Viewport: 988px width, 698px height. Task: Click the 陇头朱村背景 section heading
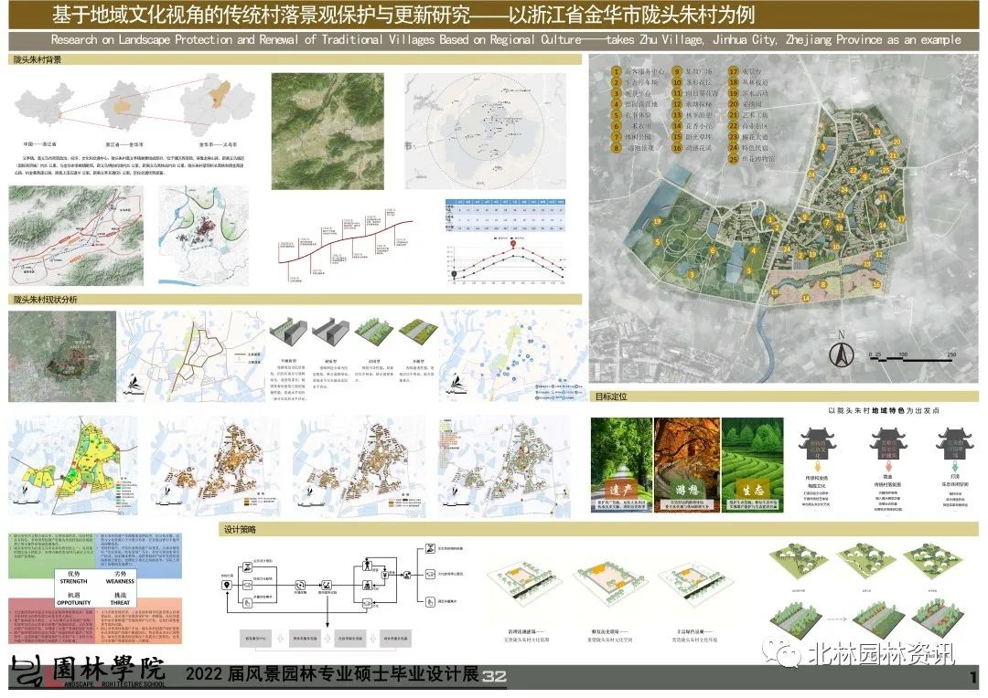[x=38, y=59]
